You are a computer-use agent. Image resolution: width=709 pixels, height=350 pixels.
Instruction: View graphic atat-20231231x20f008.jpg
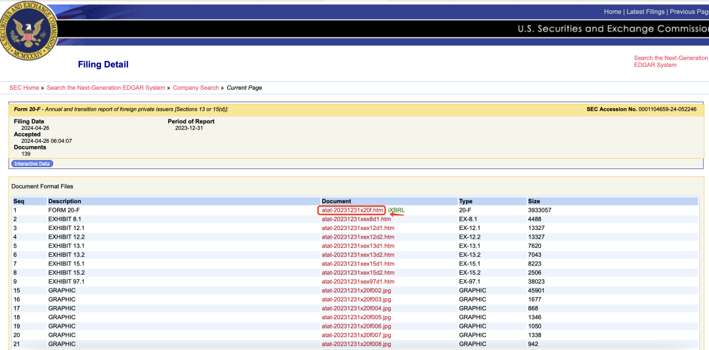(x=356, y=344)
